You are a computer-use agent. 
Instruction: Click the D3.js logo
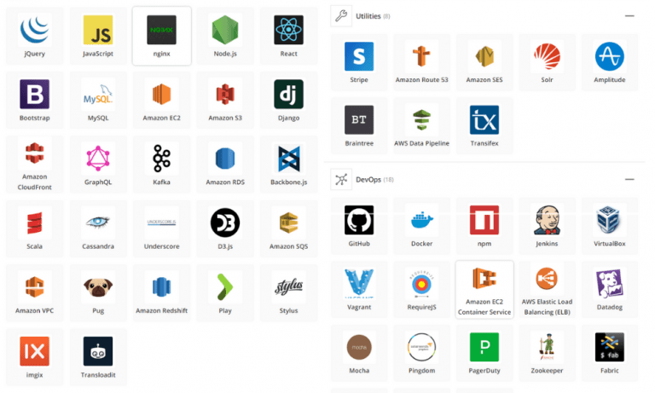pyautogui.click(x=225, y=223)
